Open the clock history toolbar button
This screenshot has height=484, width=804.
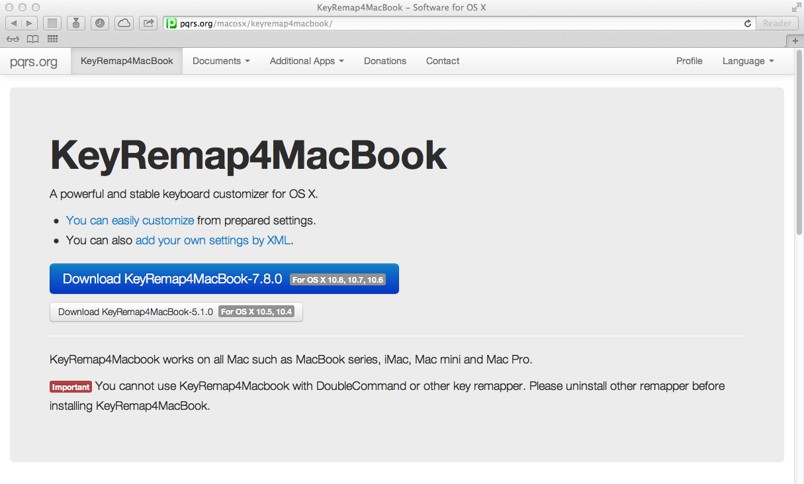(x=100, y=23)
